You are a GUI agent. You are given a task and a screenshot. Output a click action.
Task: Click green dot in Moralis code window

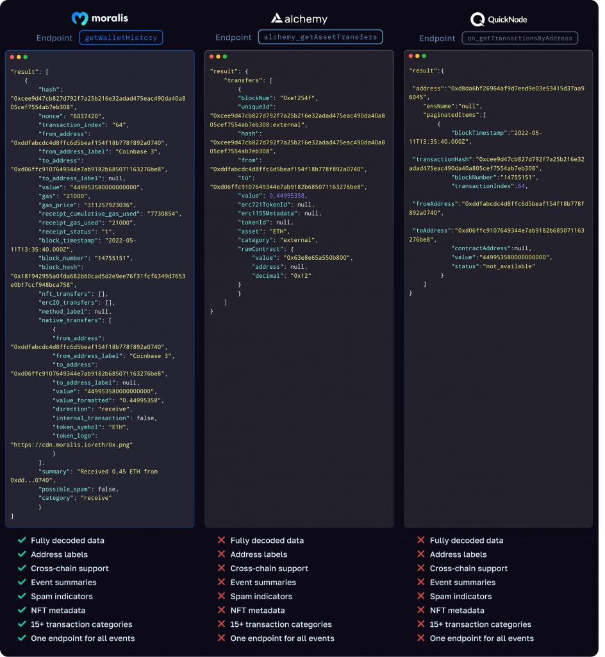point(26,57)
